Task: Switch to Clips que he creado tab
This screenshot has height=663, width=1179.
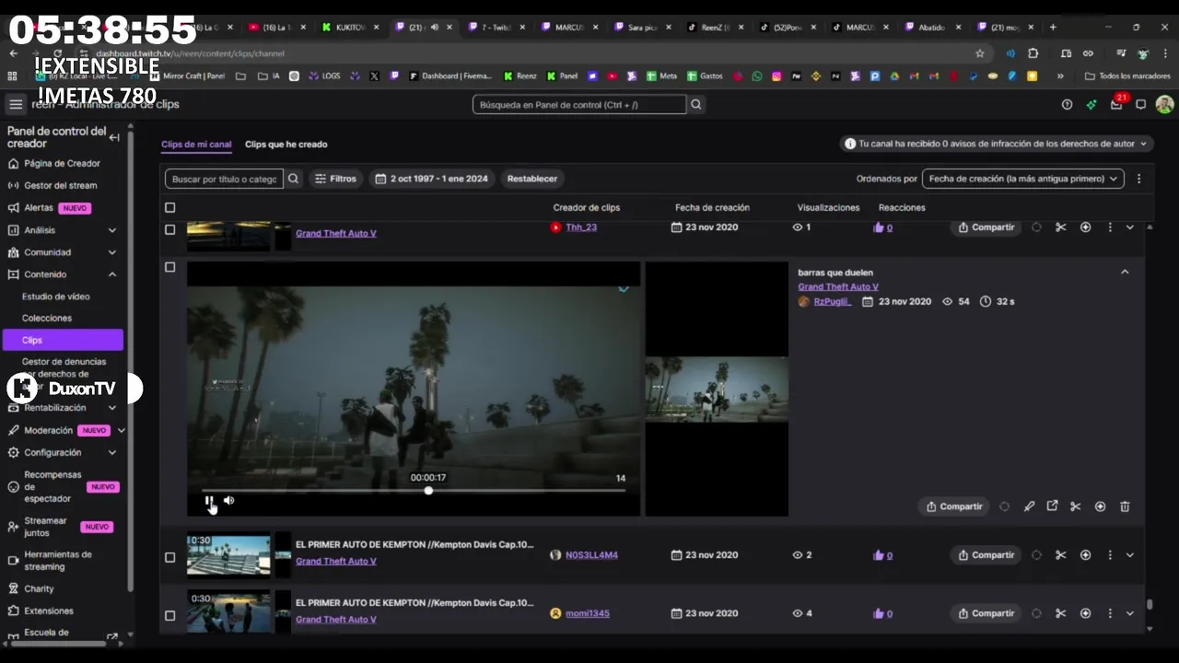Action: [x=286, y=145]
